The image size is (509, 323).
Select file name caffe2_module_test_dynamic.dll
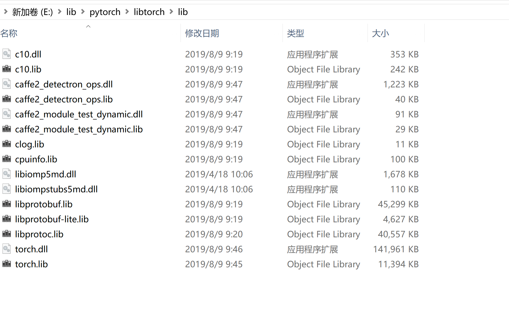(79, 114)
